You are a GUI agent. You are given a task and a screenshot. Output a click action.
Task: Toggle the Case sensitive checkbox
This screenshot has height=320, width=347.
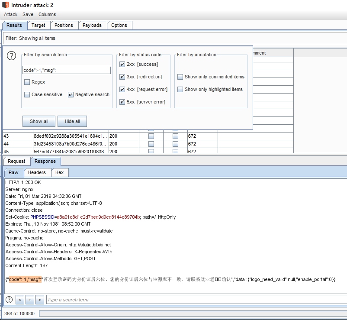(27, 95)
